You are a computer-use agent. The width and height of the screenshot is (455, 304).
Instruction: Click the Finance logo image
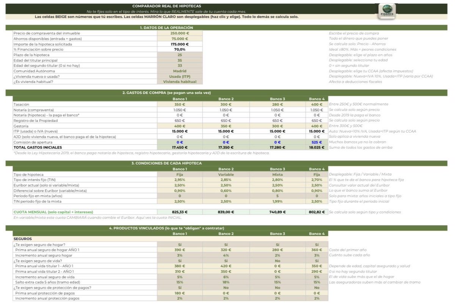click(387, 11)
